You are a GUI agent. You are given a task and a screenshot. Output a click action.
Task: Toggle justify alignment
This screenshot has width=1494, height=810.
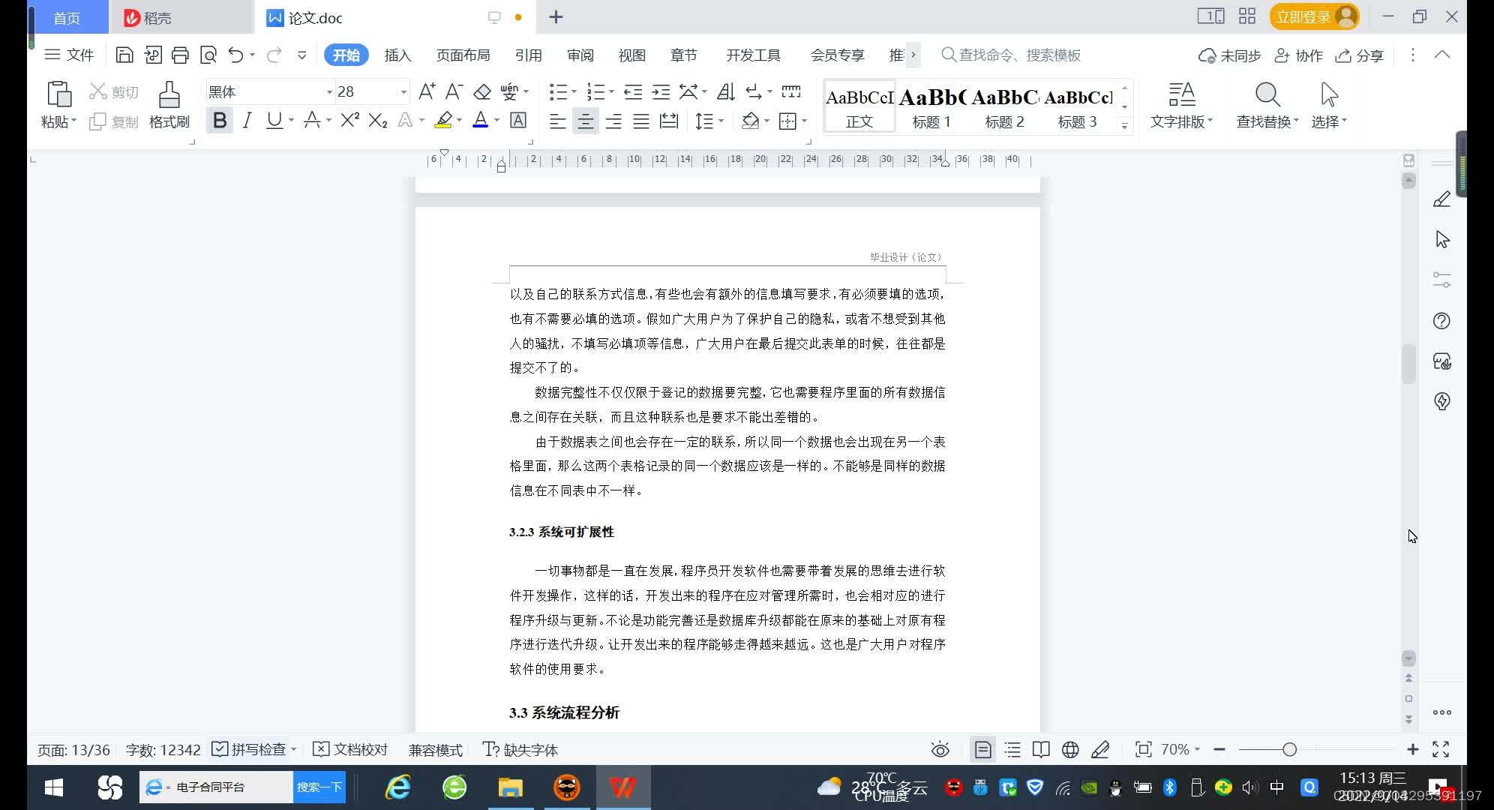tap(641, 121)
